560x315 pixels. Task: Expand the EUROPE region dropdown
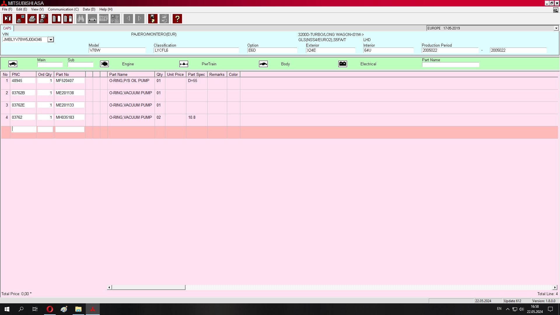(556, 28)
